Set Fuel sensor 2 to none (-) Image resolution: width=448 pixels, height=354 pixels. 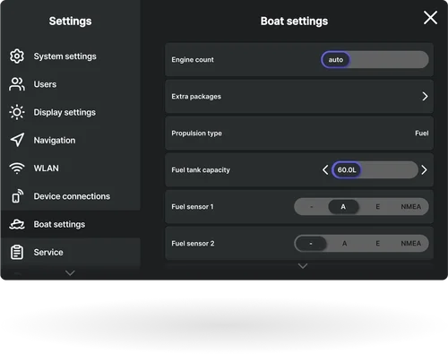[311, 244]
